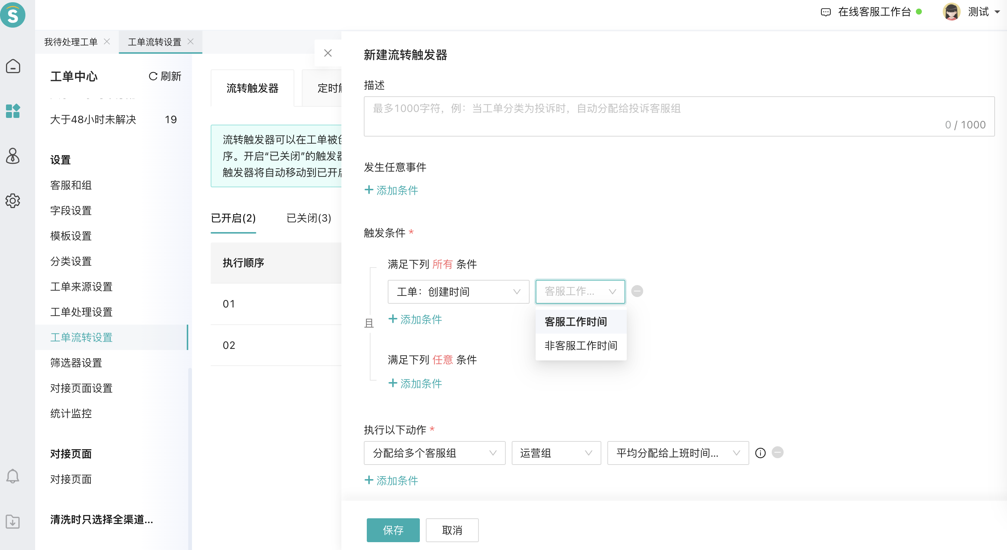Open the 平均分配给上班时间... dropdown
Image resolution: width=1007 pixels, height=550 pixels.
[678, 453]
